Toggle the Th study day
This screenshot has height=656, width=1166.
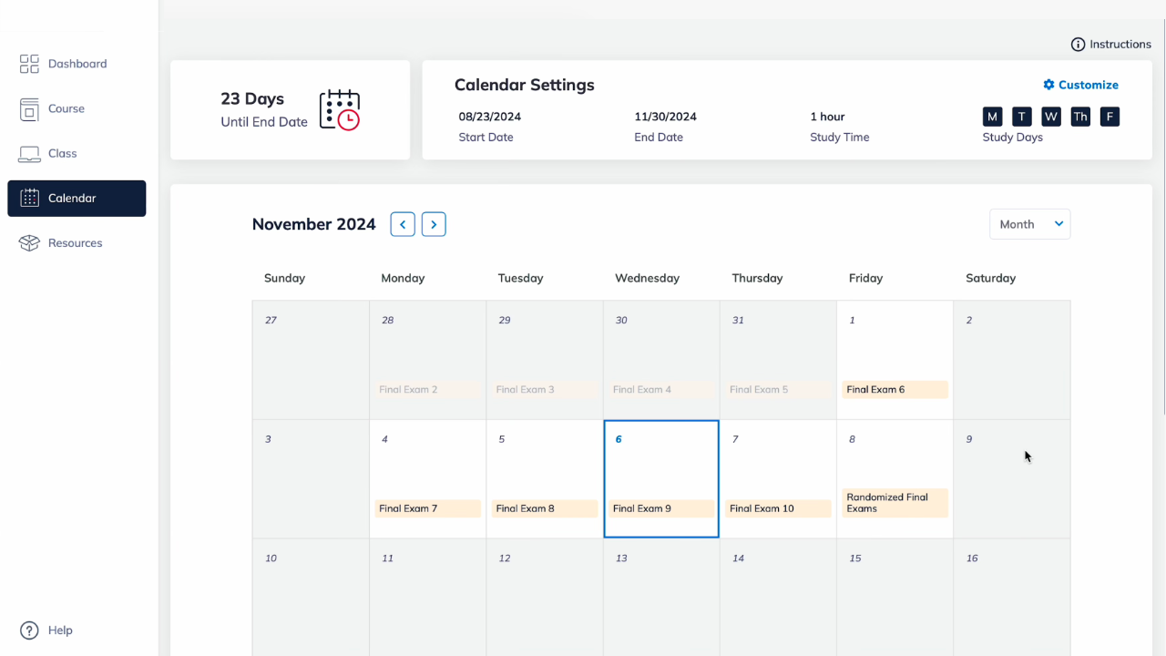point(1080,117)
